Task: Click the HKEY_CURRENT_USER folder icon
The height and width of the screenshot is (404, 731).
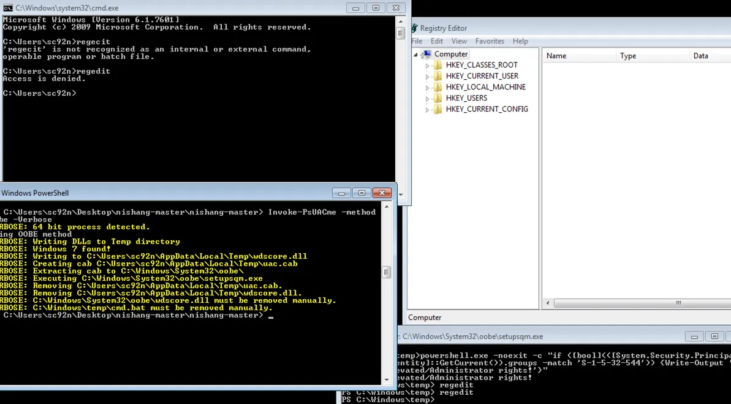Action: coord(437,76)
